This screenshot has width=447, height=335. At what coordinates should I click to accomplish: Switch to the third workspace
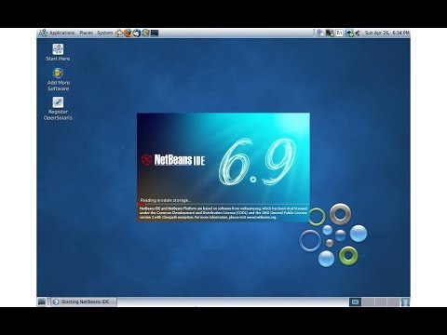(381, 301)
